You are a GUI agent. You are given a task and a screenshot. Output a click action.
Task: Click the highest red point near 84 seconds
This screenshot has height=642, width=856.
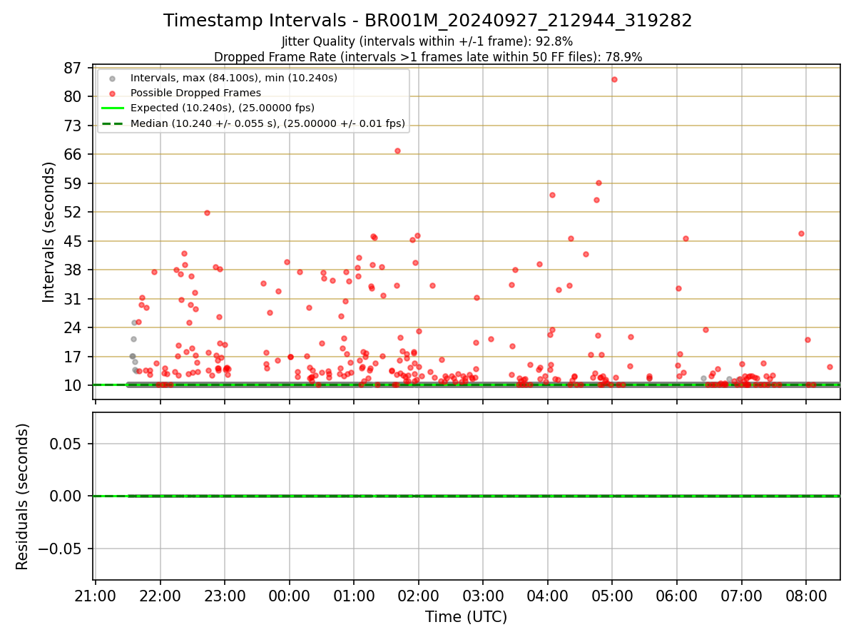(x=614, y=79)
